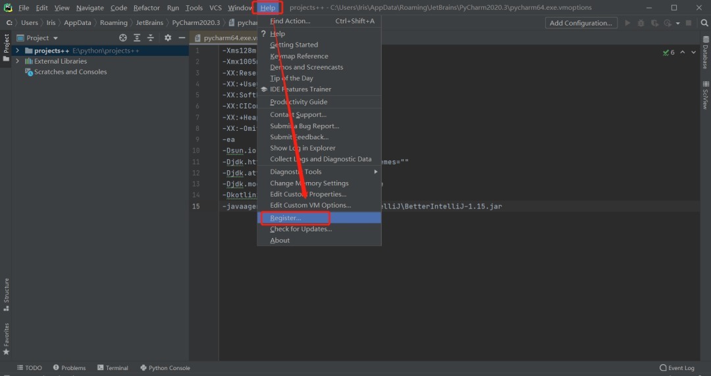711x376 pixels.
Task: Open Productivity Guide
Action: pos(319,102)
